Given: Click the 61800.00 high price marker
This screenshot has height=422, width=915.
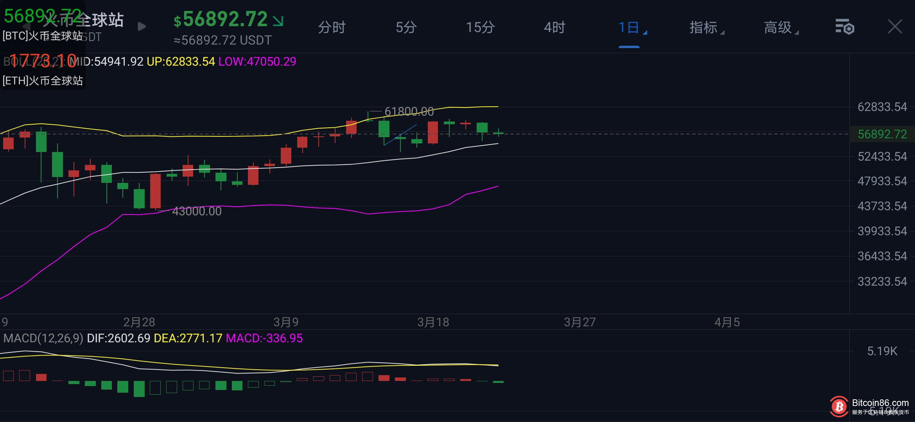Looking at the screenshot, I should click(x=409, y=111).
